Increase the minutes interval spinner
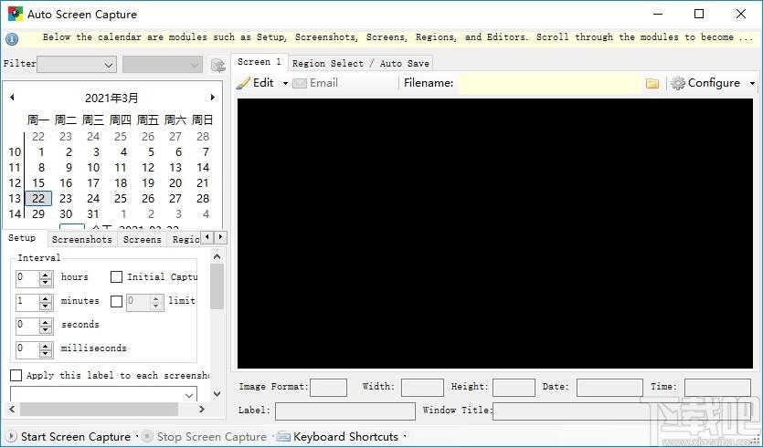Screen dimensions: 763x447 (46, 298)
